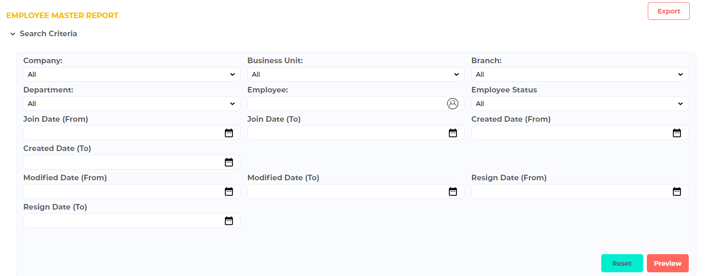Collapse the Search Criteria section
This screenshot has height=276, width=706.
tap(13, 34)
